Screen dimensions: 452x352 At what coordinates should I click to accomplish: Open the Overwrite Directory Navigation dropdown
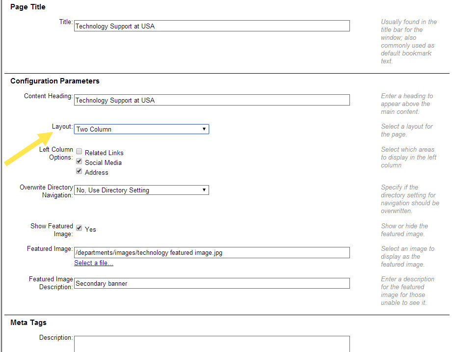click(x=141, y=190)
